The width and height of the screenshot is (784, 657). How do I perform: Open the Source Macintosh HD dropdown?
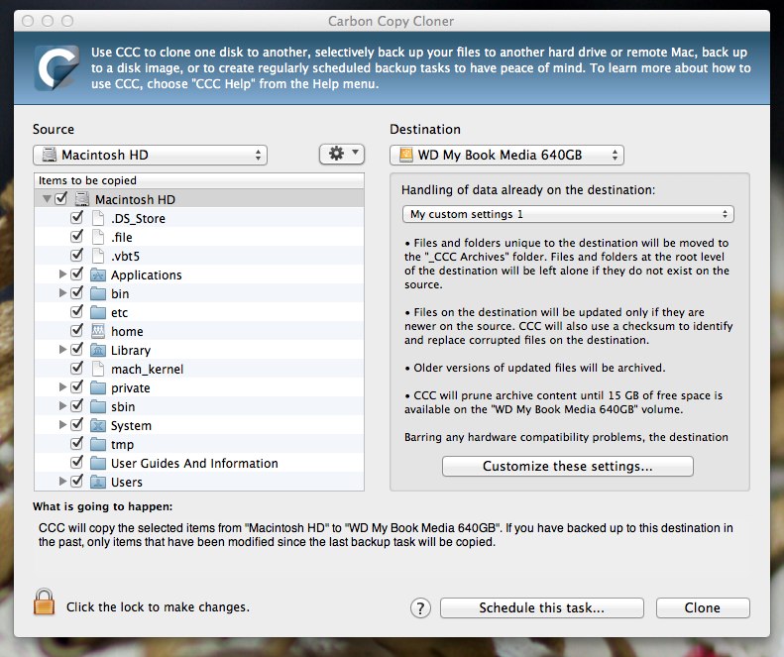(x=150, y=155)
